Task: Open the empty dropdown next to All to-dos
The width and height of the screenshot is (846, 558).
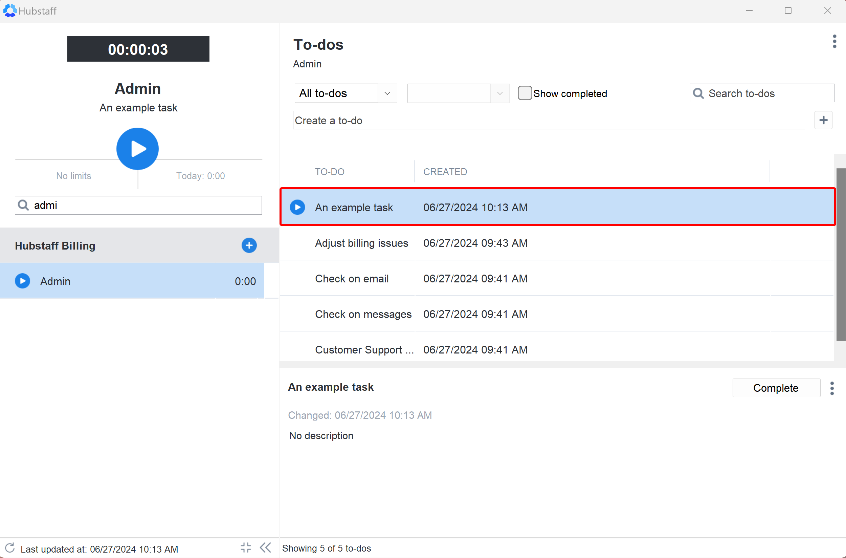Action: click(458, 93)
